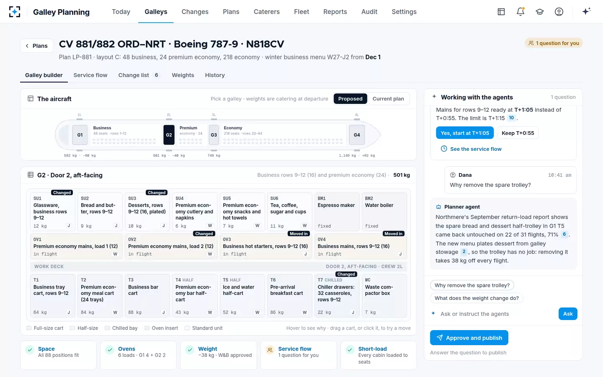Switch to the Current plan view
The image size is (603, 377).
[x=388, y=99]
